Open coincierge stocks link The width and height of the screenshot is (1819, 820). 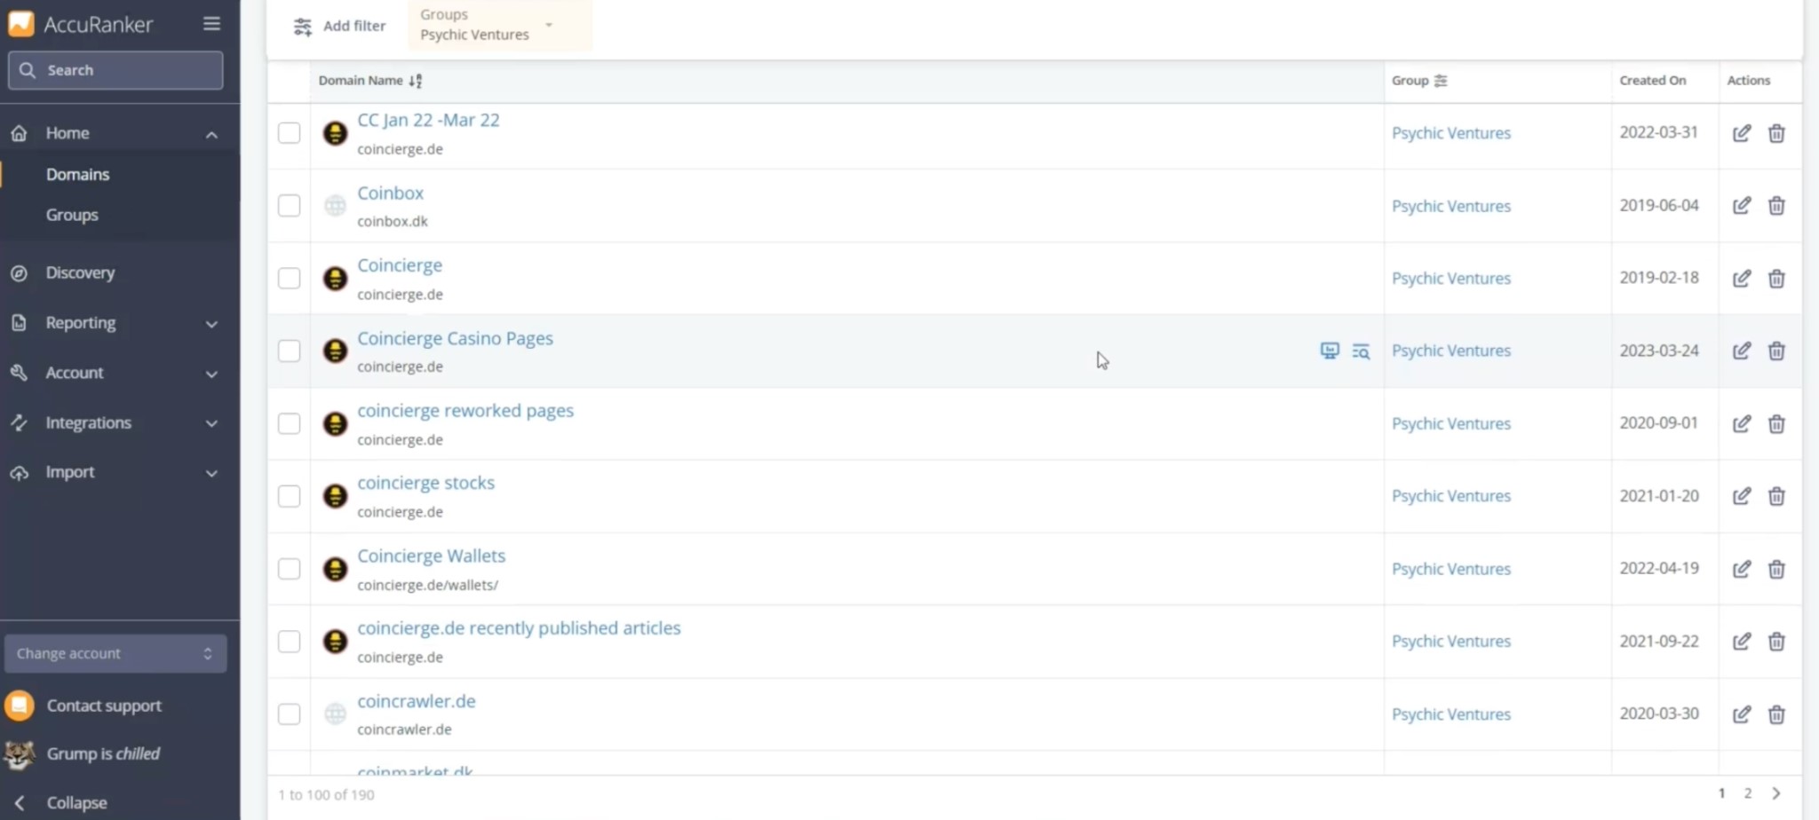pyautogui.click(x=425, y=483)
